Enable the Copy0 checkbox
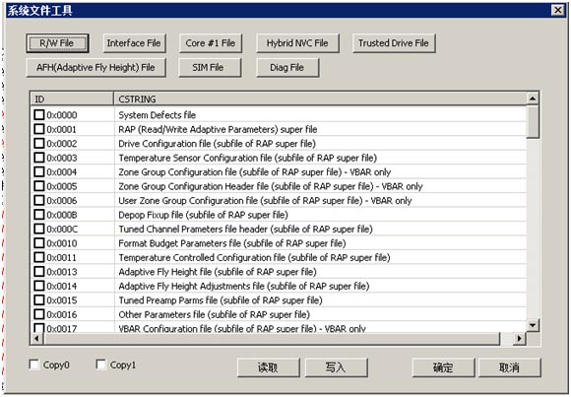 point(33,364)
